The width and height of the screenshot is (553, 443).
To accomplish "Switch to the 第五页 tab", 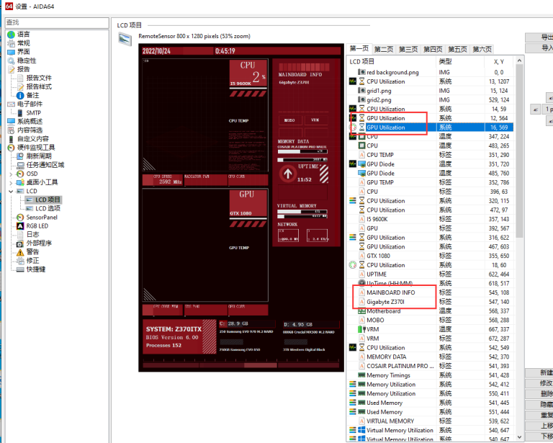I will 457,49.
